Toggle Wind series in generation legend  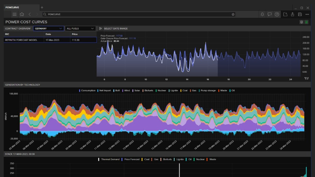(127, 90)
